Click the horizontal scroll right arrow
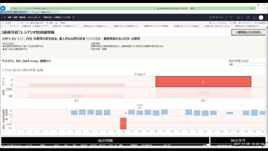The height and width of the screenshot is (151, 268). [263, 147]
